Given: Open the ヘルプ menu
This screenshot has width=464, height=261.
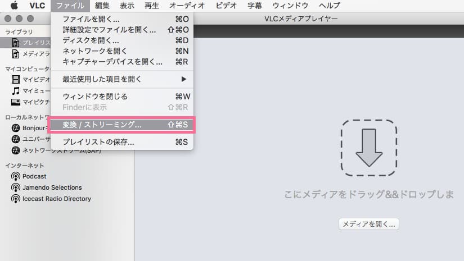Looking at the screenshot, I should pos(330,5).
